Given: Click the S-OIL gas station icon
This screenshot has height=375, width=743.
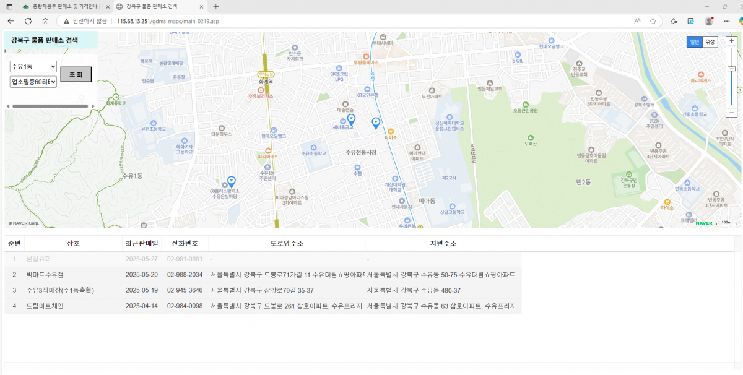Looking at the screenshot, I should (x=518, y=53).
